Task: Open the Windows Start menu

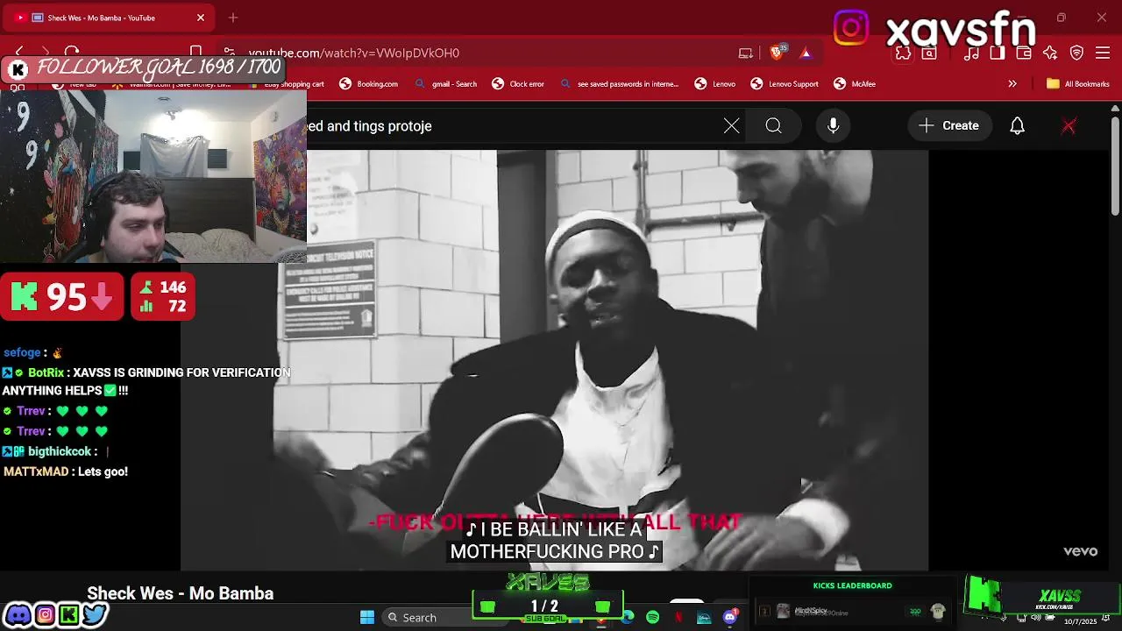Action: pos(367,617)
